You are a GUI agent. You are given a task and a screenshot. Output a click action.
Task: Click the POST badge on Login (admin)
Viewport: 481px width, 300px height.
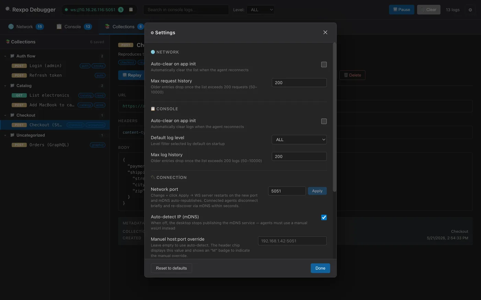pos(19,66)
